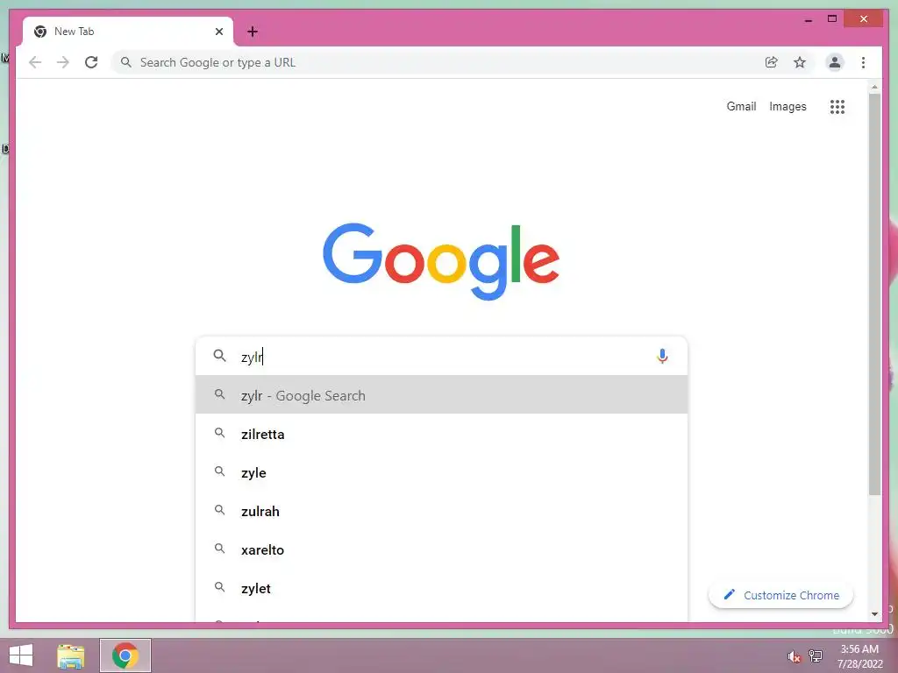Pick the zulrah suggestion

point(441,511)
